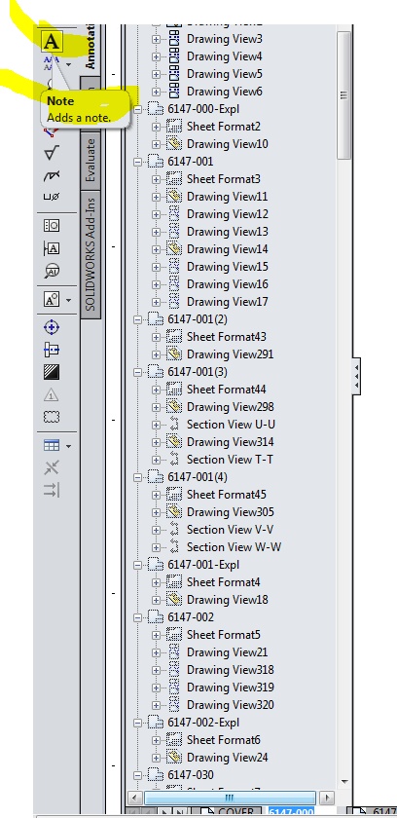Image resolution: width=397 pixels, height=818 pixels.
Task: Click the right-pointing arrows align icon
Action: tap(52, 490)
